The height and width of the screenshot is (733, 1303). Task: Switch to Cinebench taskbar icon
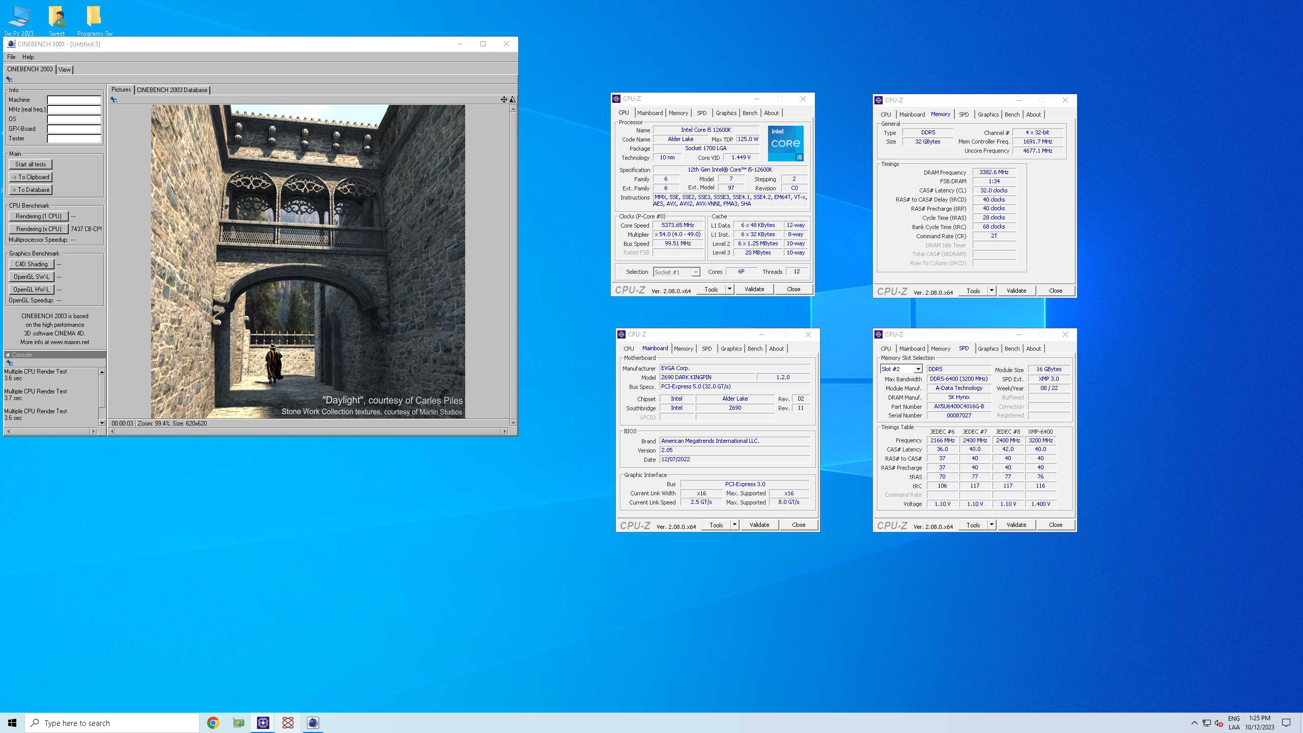pyautogui.click(x=313, y=723)
